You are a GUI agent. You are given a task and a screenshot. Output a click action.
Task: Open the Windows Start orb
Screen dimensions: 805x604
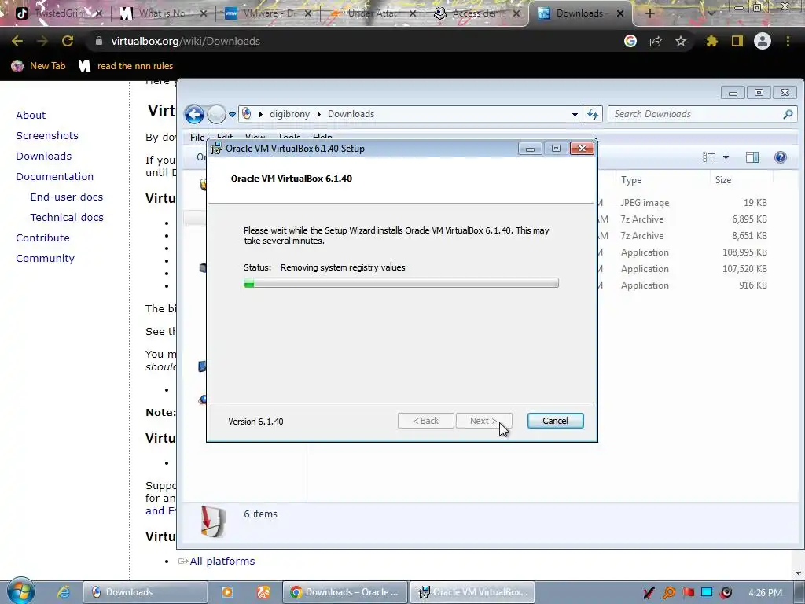(x=20, y=591)
